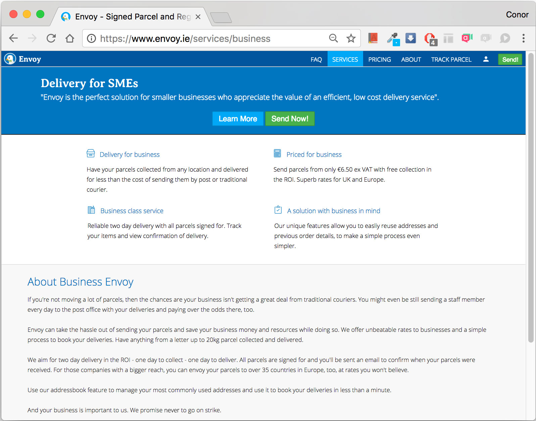Click the Envoy parrot logo

click(x=10, y=59)
